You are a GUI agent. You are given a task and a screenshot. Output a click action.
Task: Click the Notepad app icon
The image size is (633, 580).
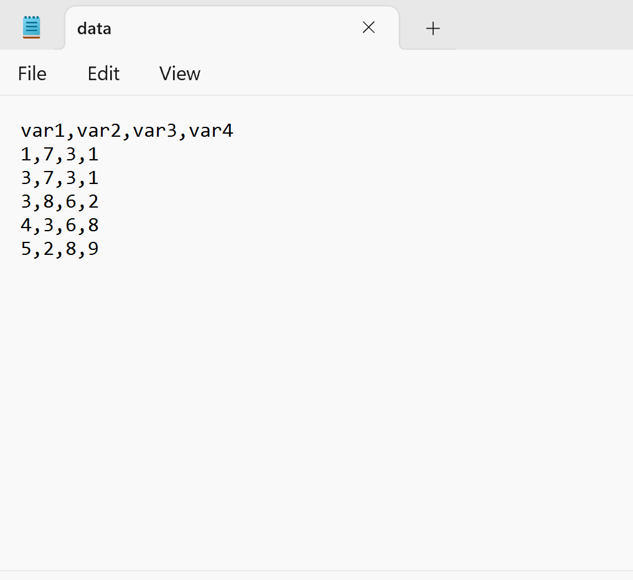[x=32, y=27]
